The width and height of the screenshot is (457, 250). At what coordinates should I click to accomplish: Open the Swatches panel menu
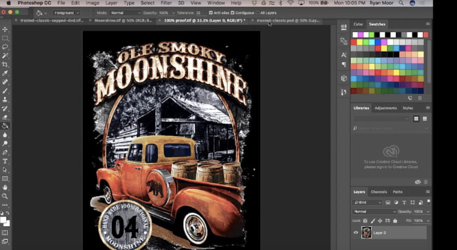(x=428, y=24)
